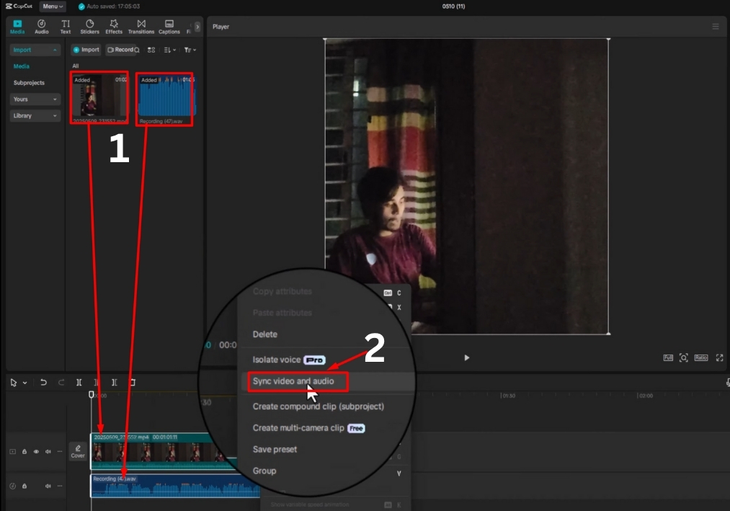730x511 pixels.
Task: Undo the last action
Action: [x=43, y=383]
